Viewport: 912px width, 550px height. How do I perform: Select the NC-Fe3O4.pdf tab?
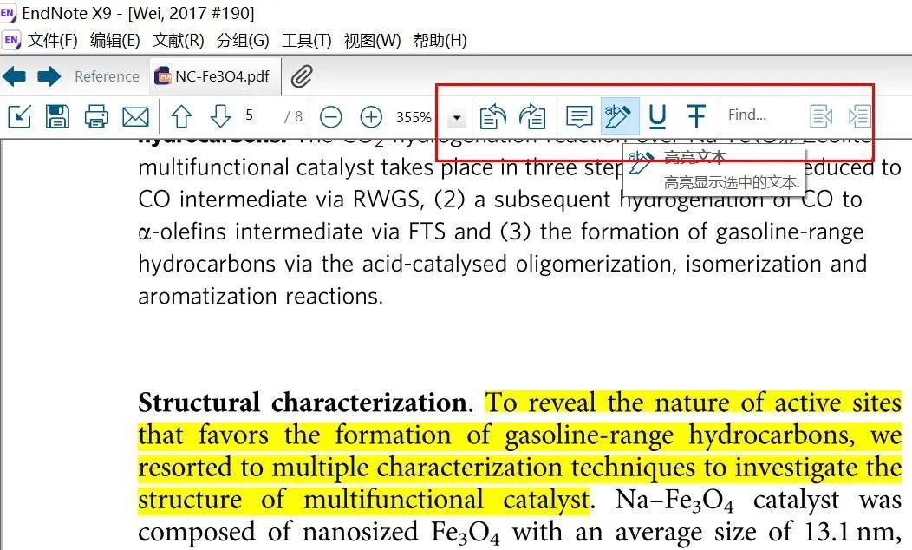coord(213,76)
